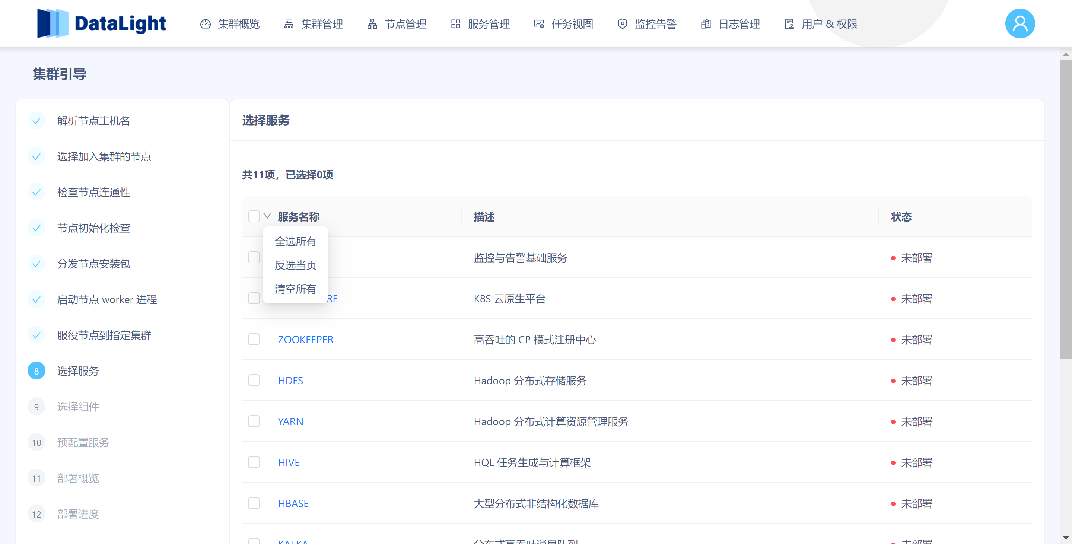Click the Hadoop 分布式存储服务 description

530,381
